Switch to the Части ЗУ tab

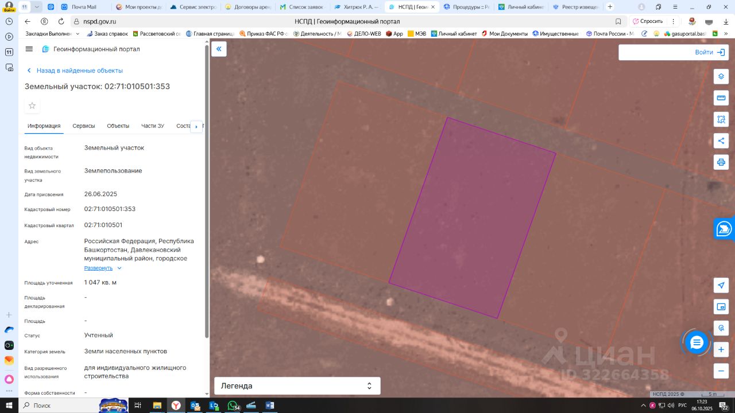[153, 126]
